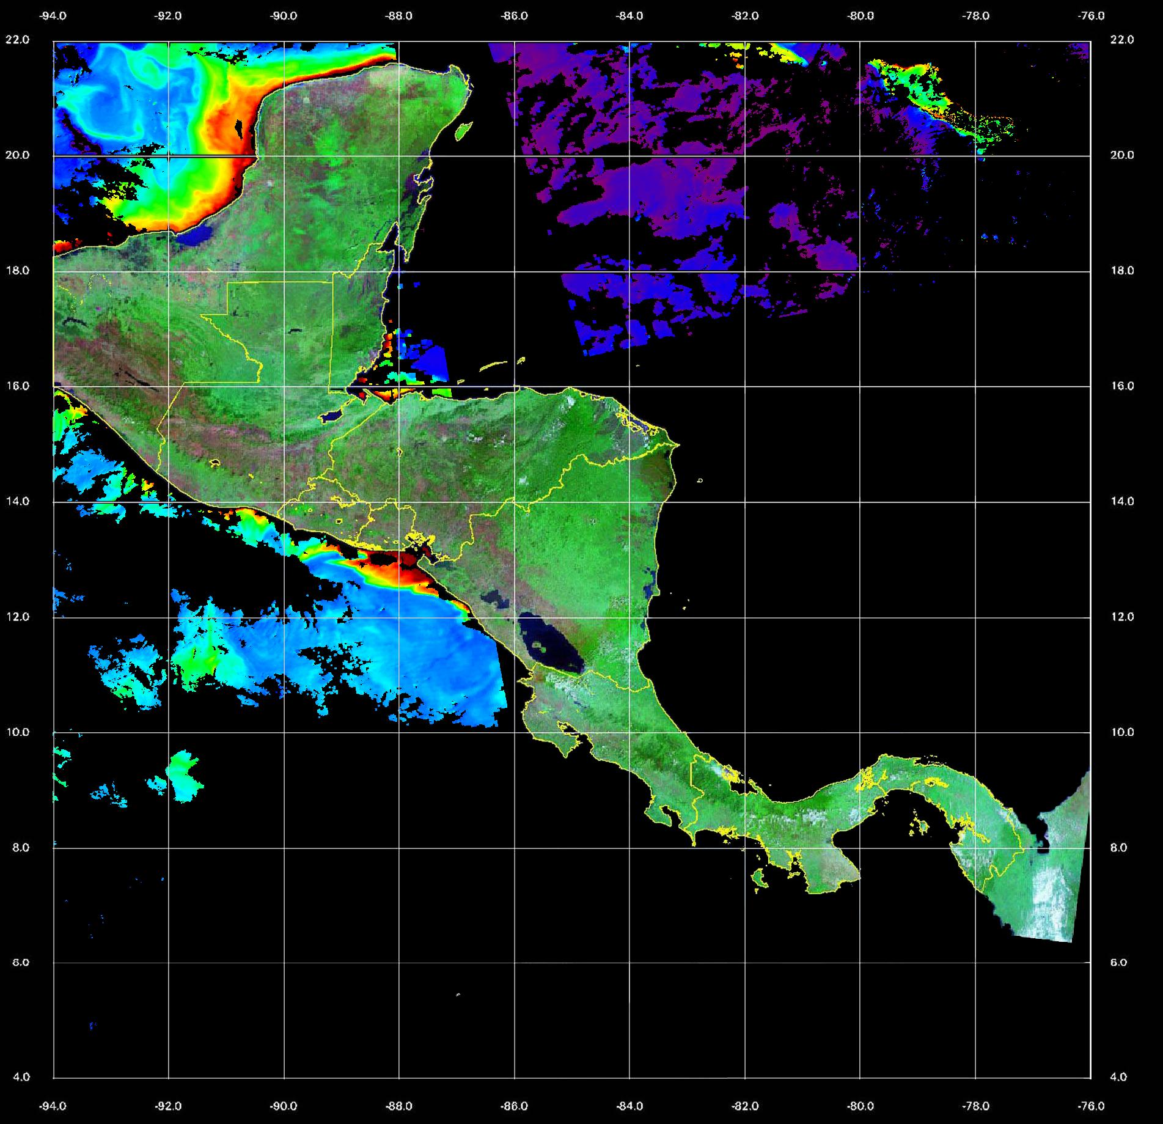Click the -76.0 longitude label on bottom axis
The image size is (1163, 1124).
(x=1091, y=1106)
